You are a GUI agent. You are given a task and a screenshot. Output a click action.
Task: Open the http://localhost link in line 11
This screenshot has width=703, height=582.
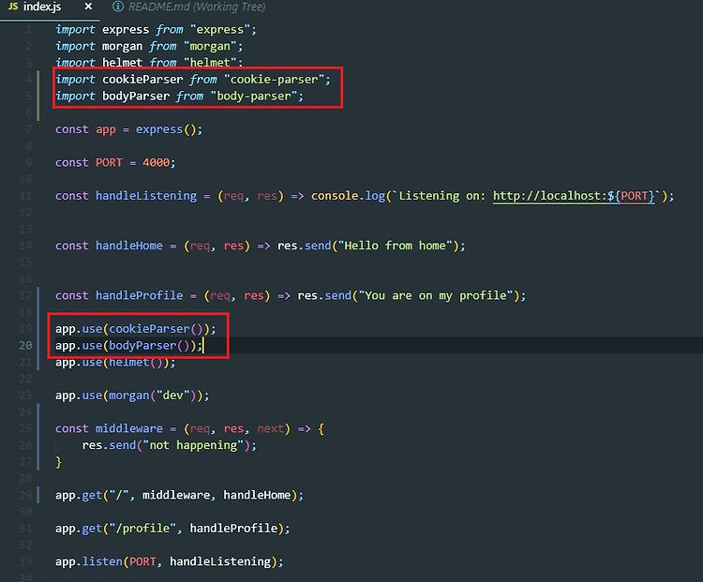click(574, 196)
